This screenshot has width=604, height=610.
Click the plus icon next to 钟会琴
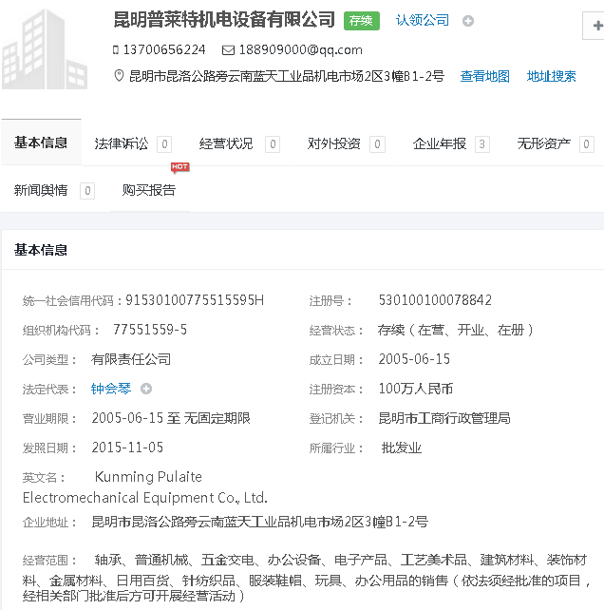click(146, 389)
